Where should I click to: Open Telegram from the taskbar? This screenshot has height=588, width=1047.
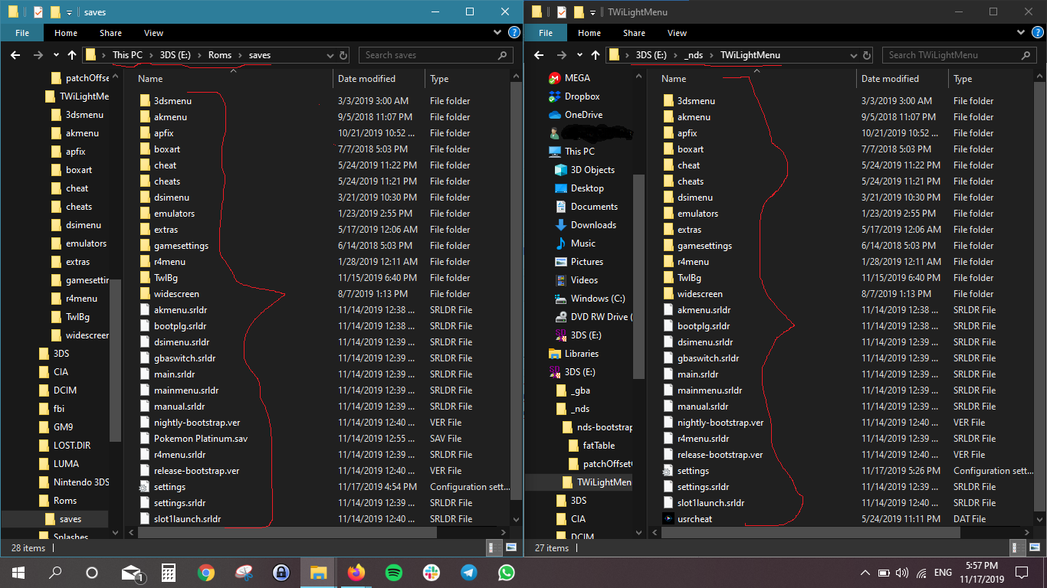point(468,572)
